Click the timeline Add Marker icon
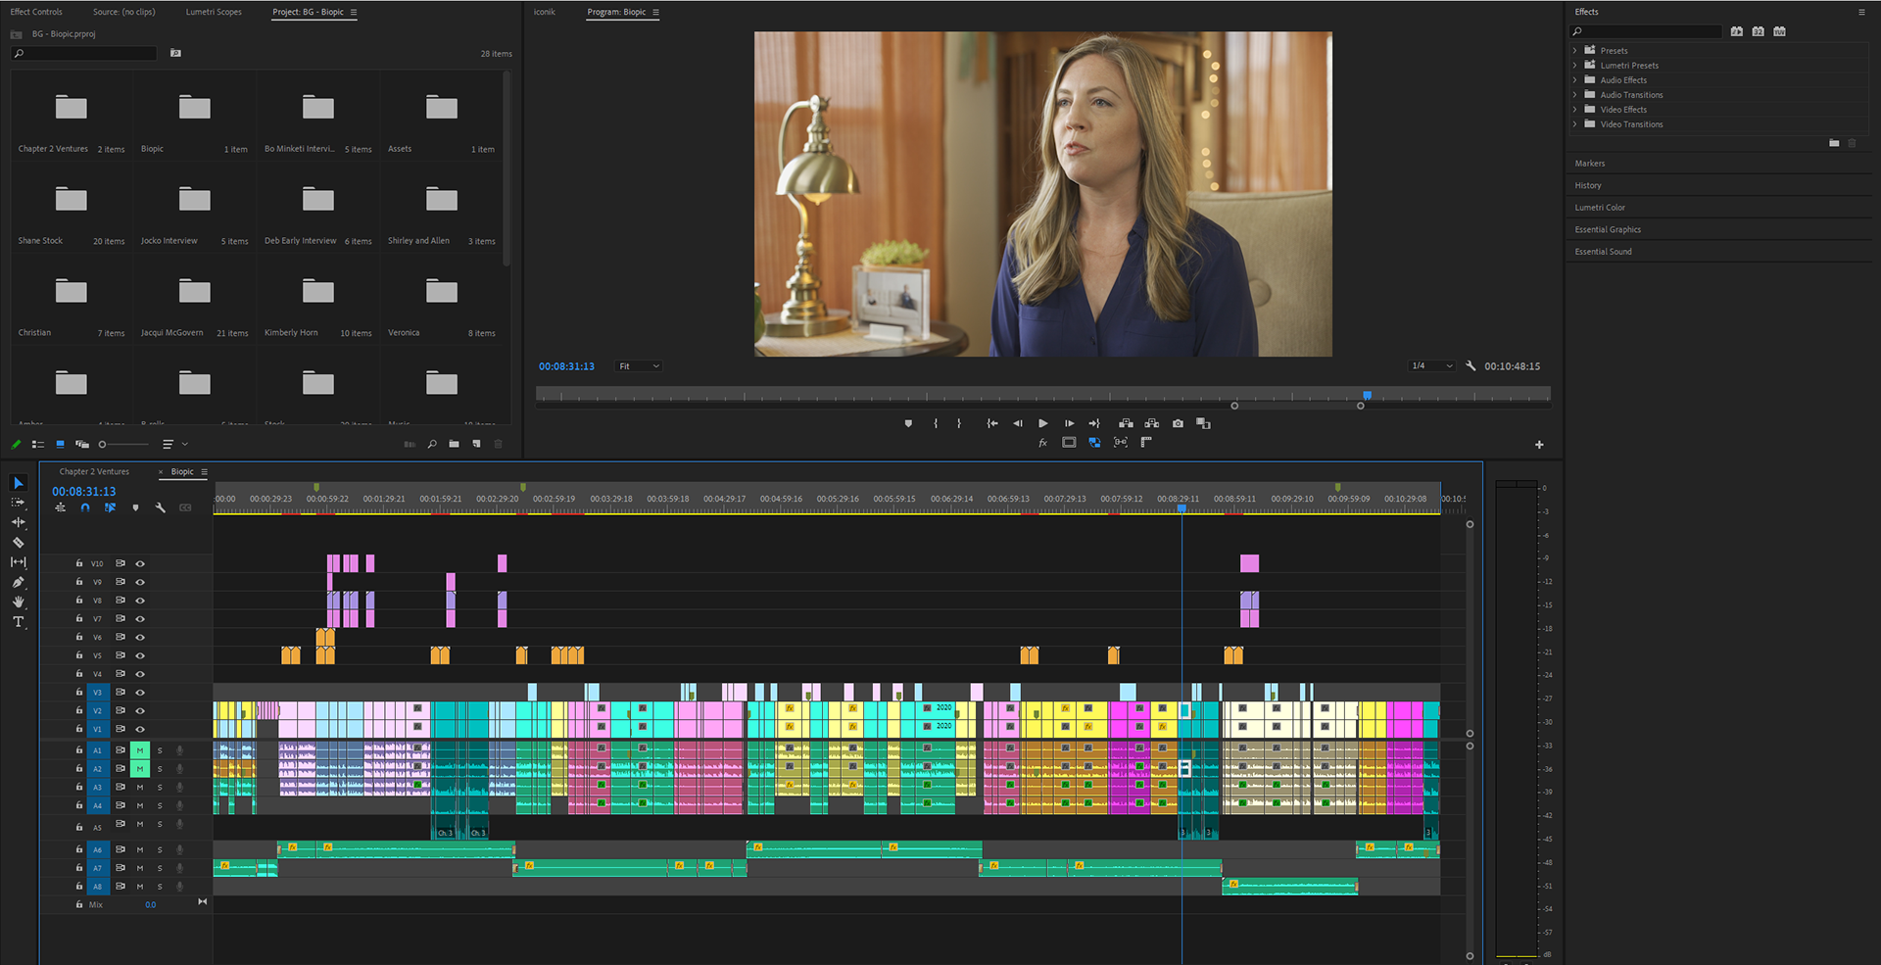 [135, 507]
